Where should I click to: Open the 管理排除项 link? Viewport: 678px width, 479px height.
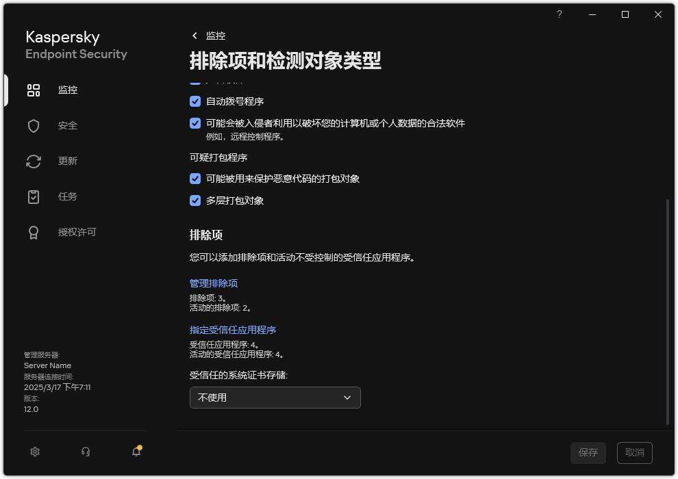[x=213, y=283]
